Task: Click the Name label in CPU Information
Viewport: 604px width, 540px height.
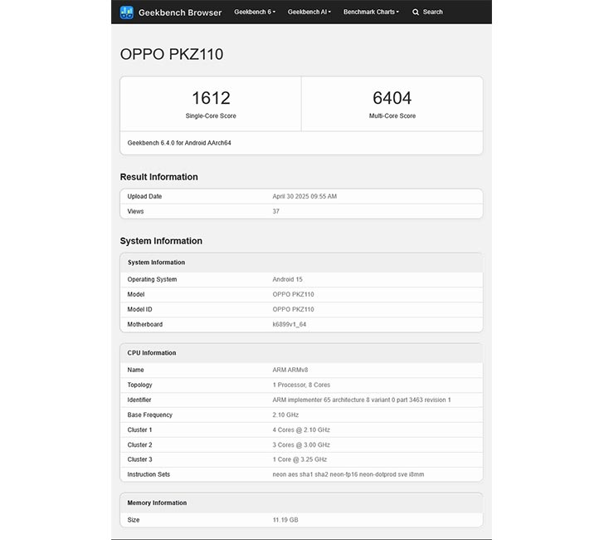Action: (135, 370)
